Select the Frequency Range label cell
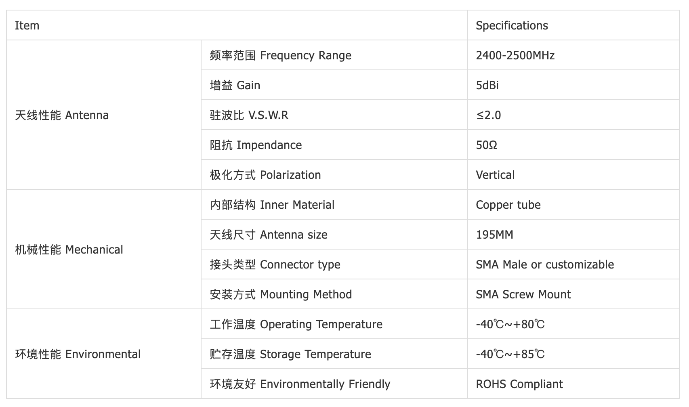The height and width of the screenshot is (407, 689). pyautogui.click(x=334, y=55)
